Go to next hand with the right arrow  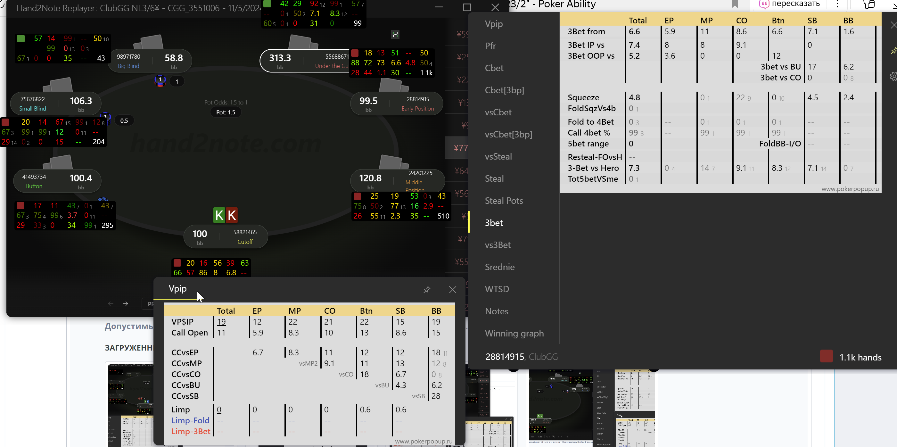pyautogui.click(x=125, y=303)
